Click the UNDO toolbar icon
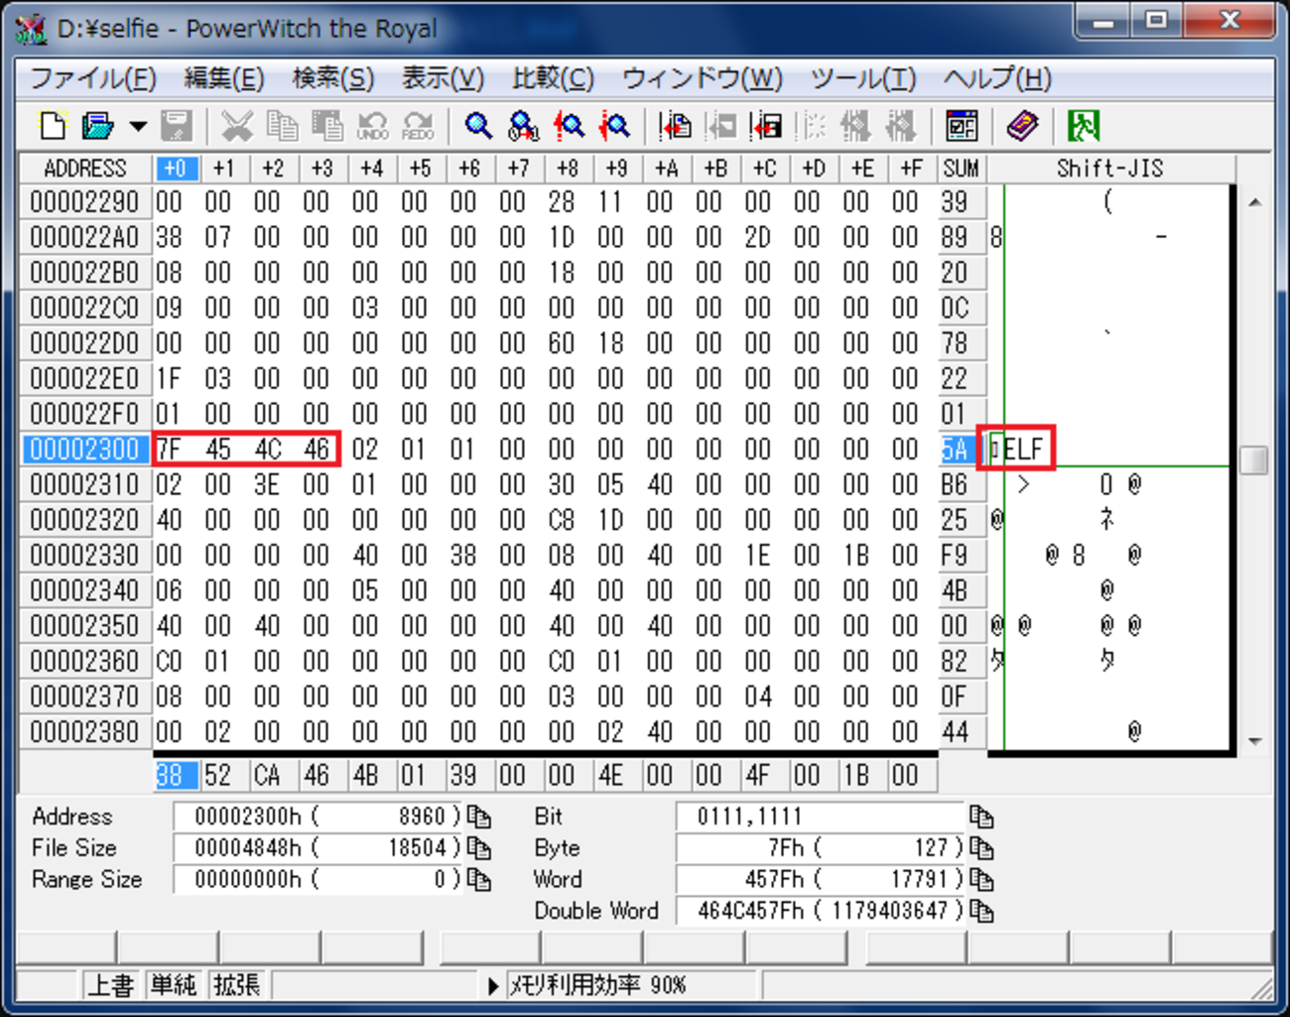Viewport: 1290px width, 1017px height. click(x=372, y=126)
